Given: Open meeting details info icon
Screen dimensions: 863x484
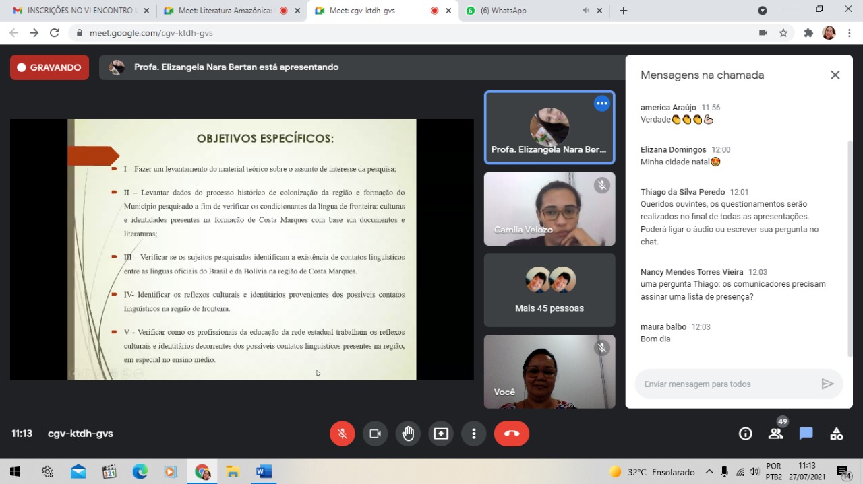Looking at the screenshot, I should pos(745,434).
